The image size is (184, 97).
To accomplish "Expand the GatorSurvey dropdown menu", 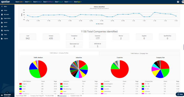I will tap(37, 2).
